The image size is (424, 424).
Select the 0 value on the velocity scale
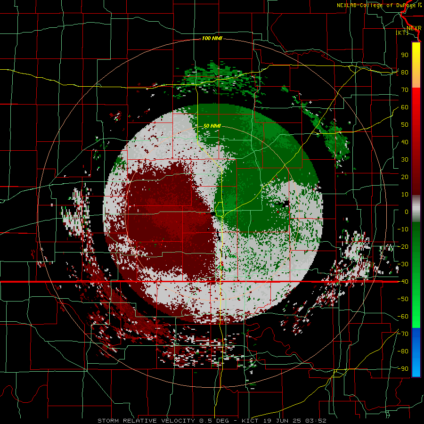click(x=407, y=212)
